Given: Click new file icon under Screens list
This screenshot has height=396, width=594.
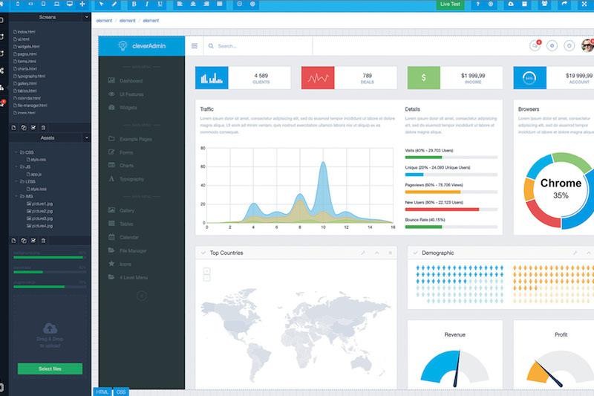Looking at the screenshot, I should coord(13,128).
